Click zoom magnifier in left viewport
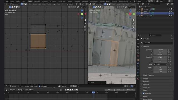Screen dimensions: 178x100 [85, 20]
